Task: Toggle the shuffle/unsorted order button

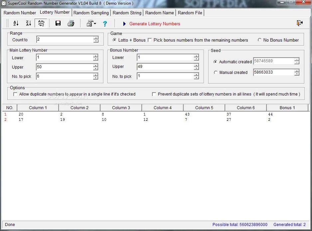Action: pyautogui.click(x=41, y=23)
